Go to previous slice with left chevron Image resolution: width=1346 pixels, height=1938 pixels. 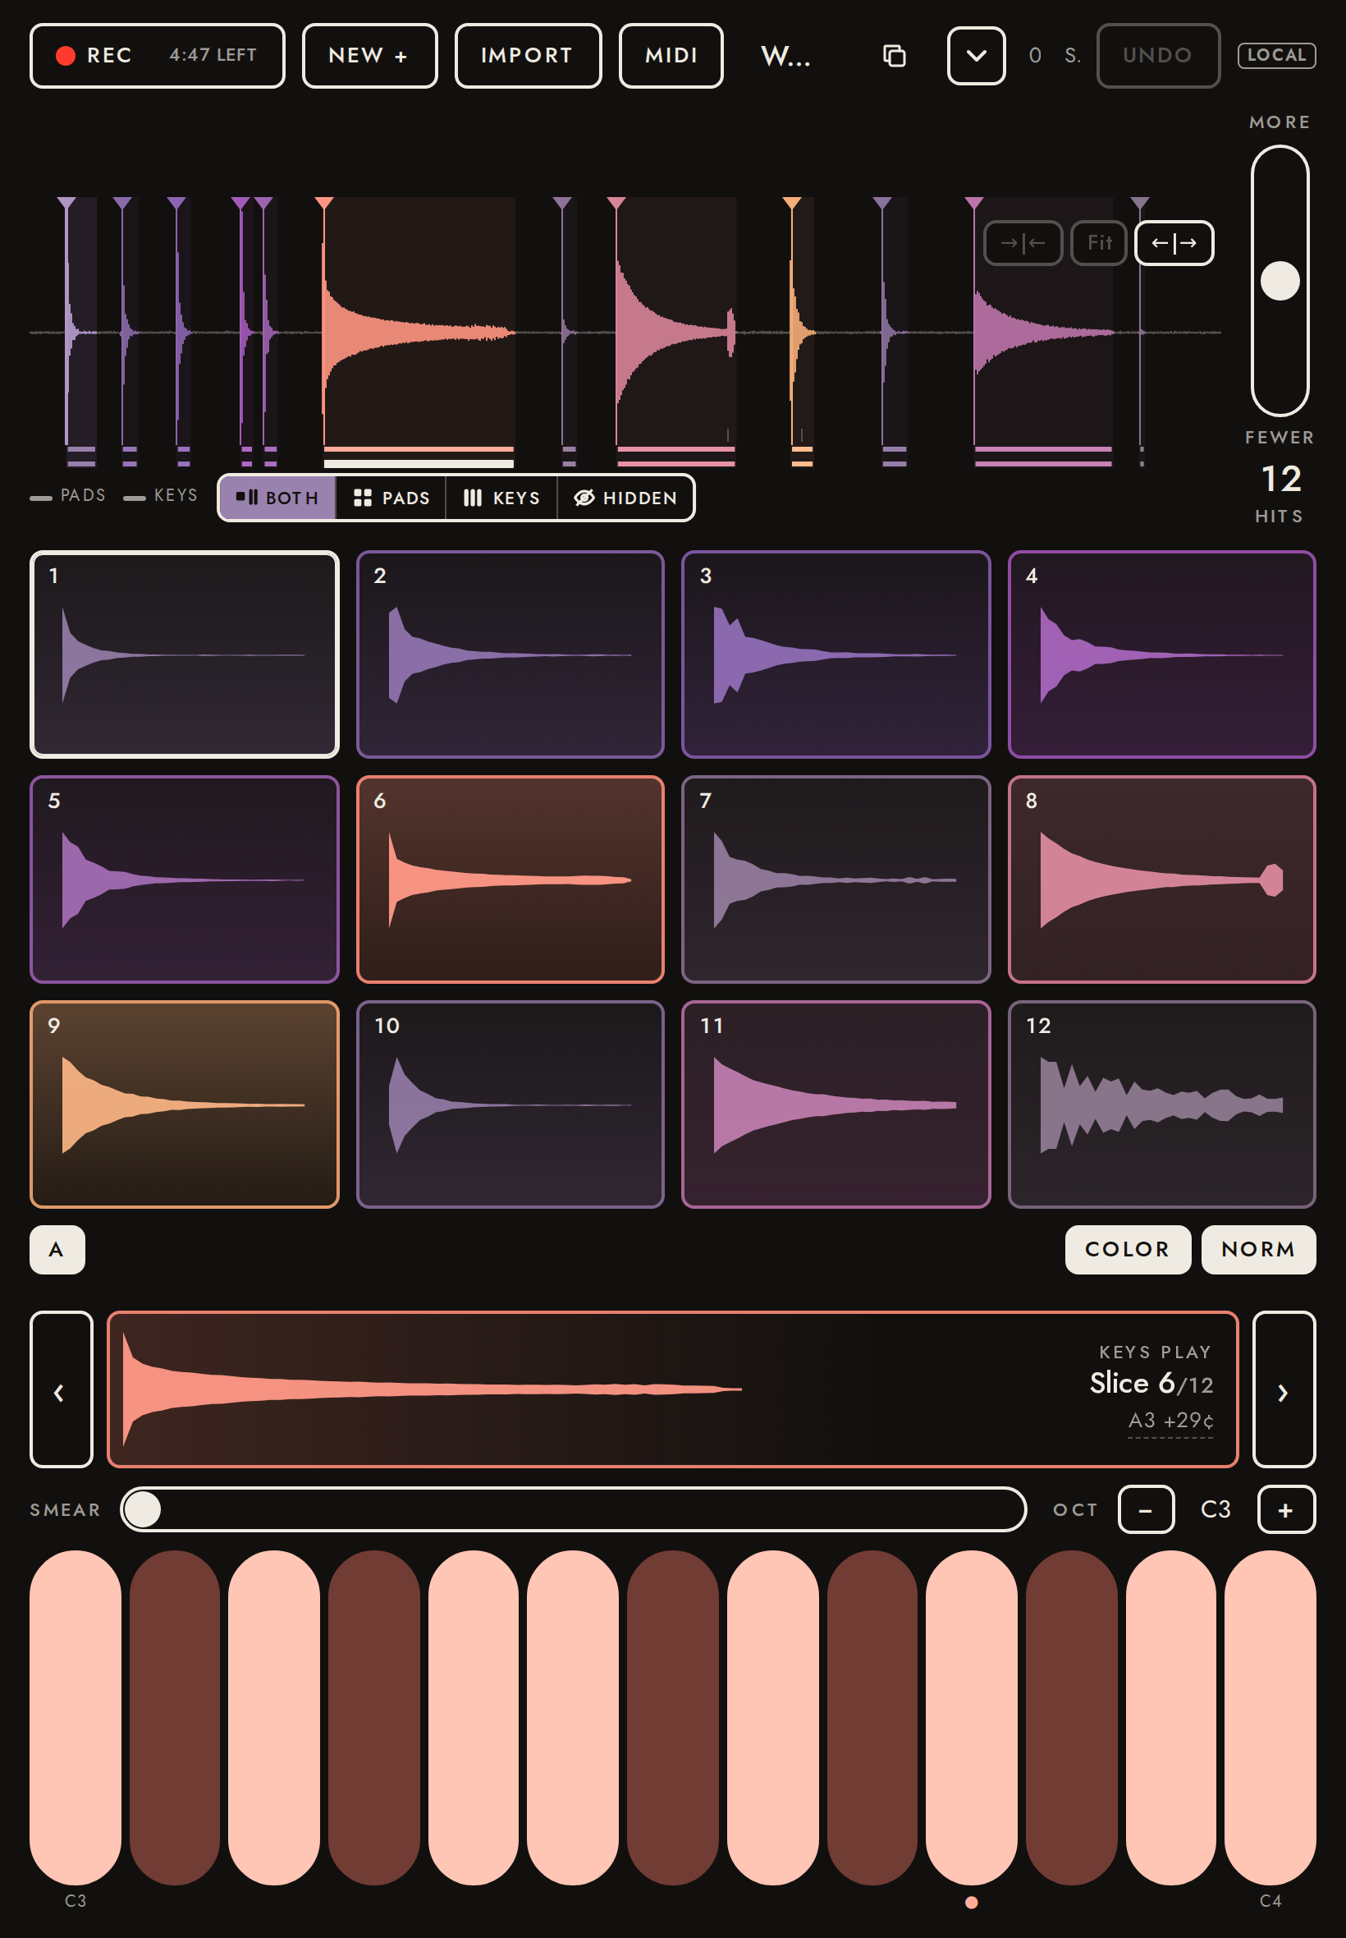point(61,1389)
